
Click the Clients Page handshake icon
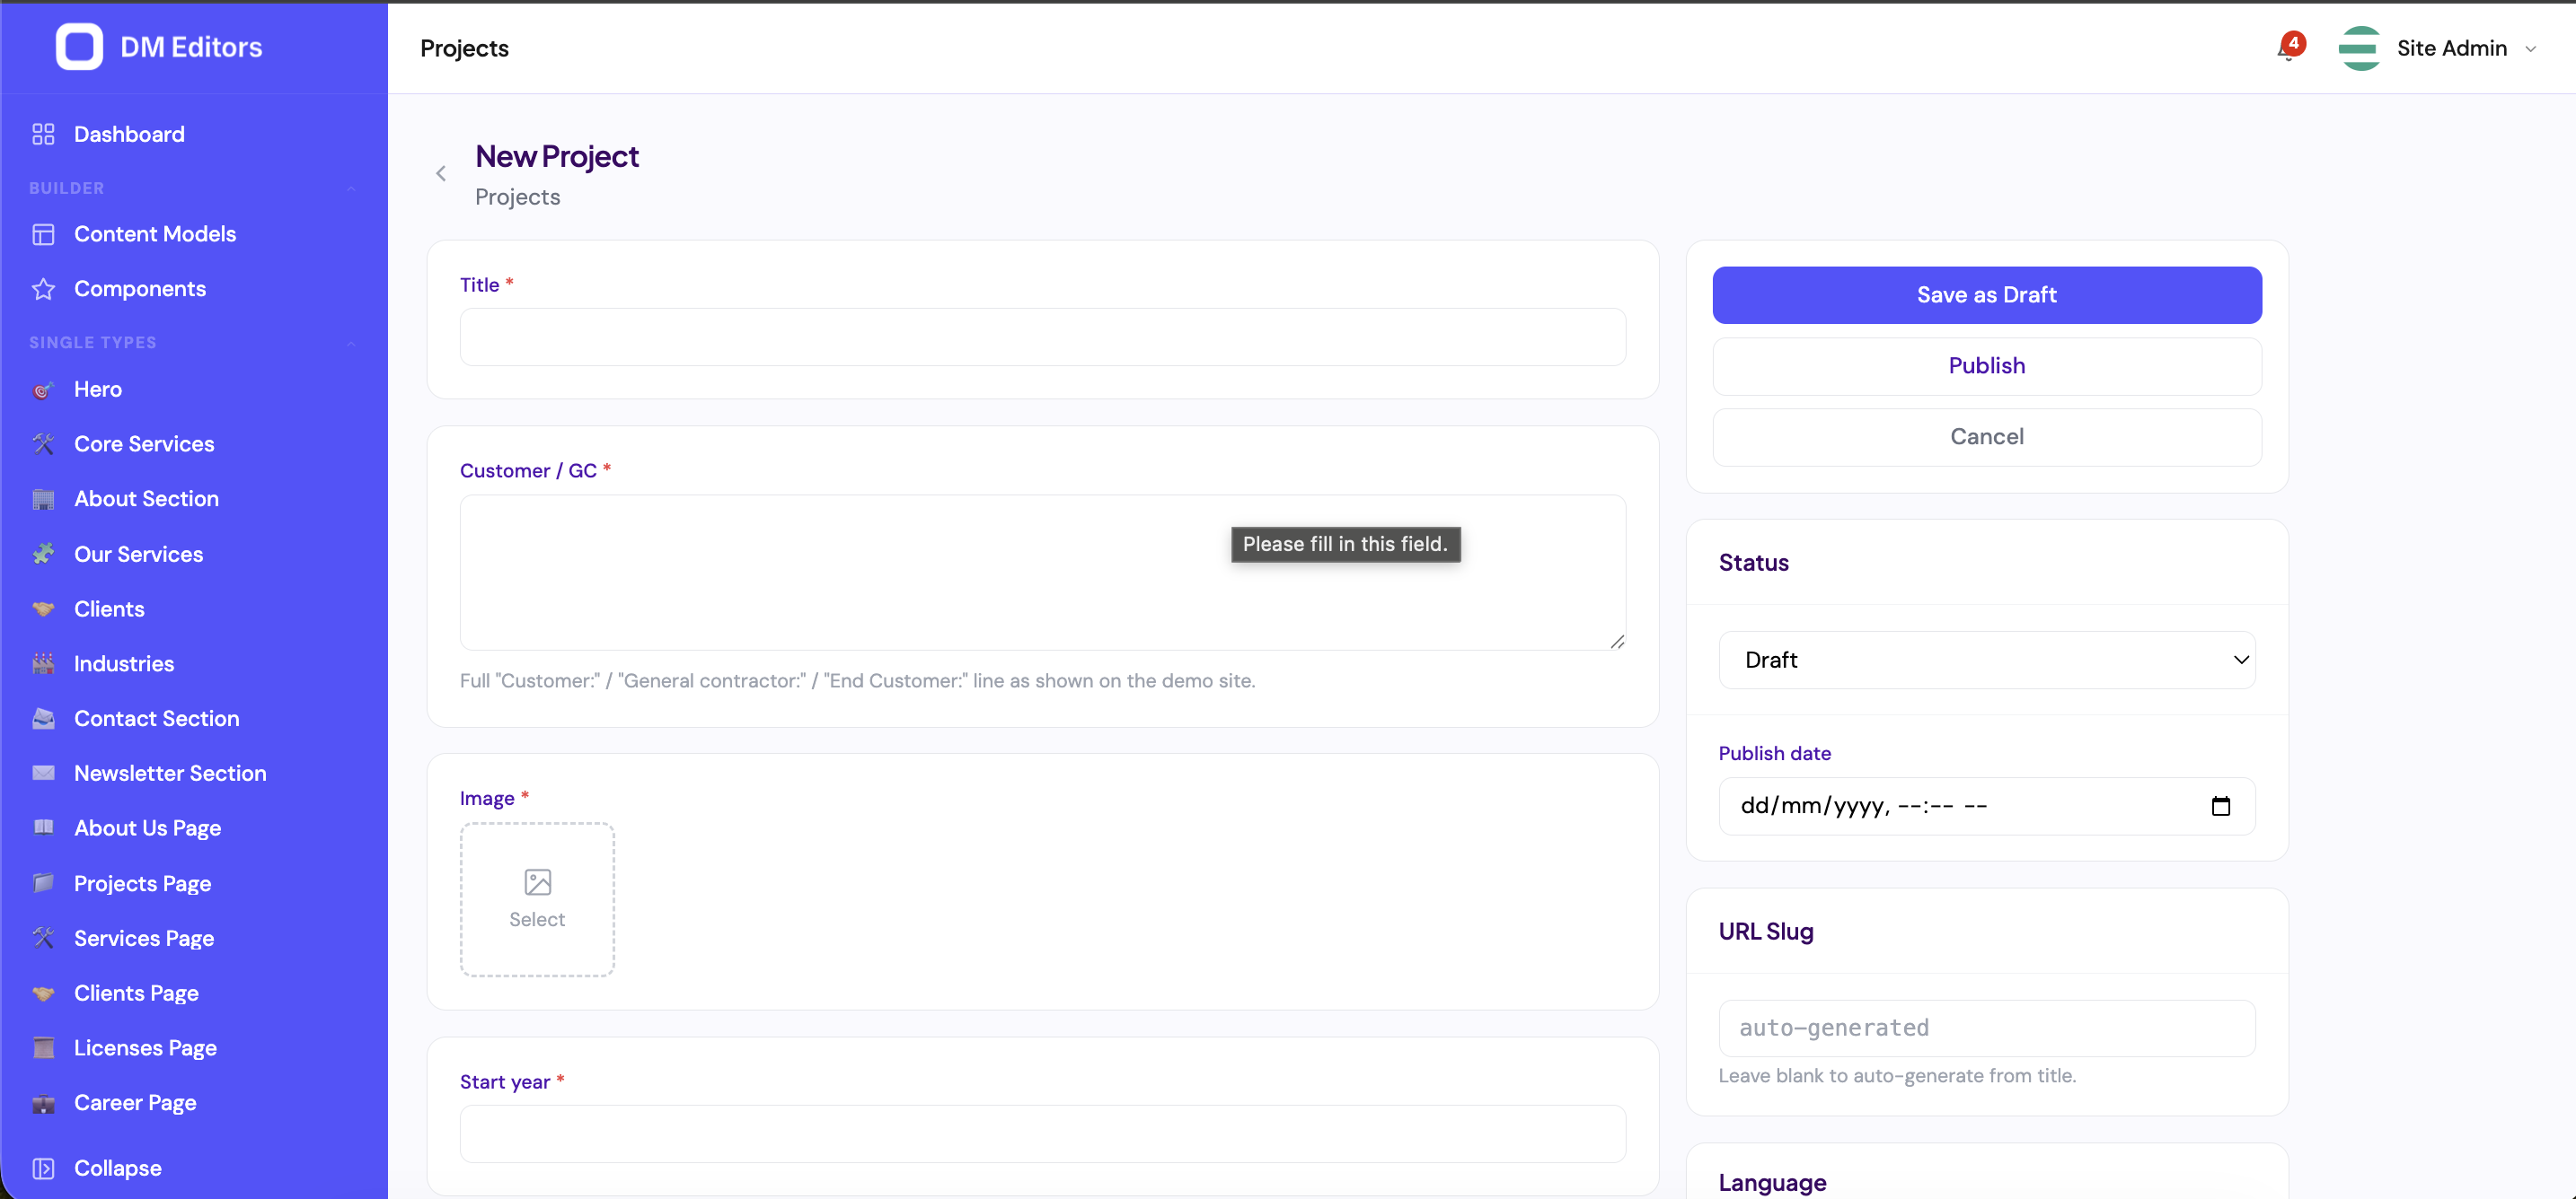[43, 993]
